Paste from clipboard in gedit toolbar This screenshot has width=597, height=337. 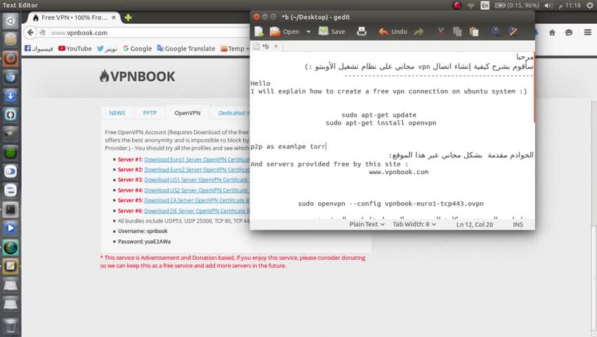coord(474,32)
